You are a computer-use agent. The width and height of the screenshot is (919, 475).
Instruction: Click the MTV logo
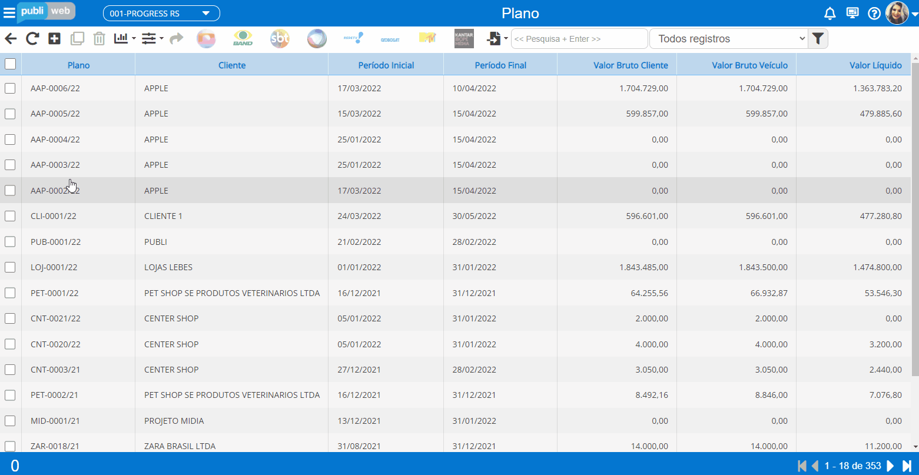427,38
